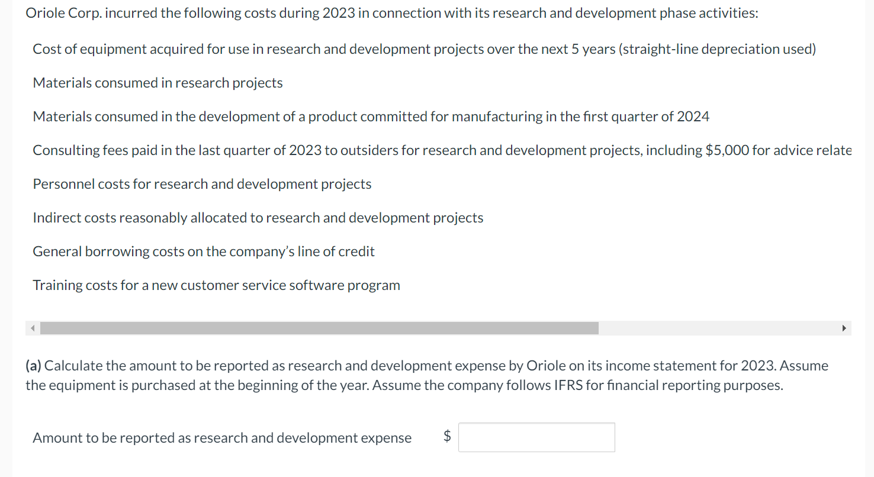Click the 'General borrowing costs' row
This screenshot has width=874, height=477.
click(203, 252)
